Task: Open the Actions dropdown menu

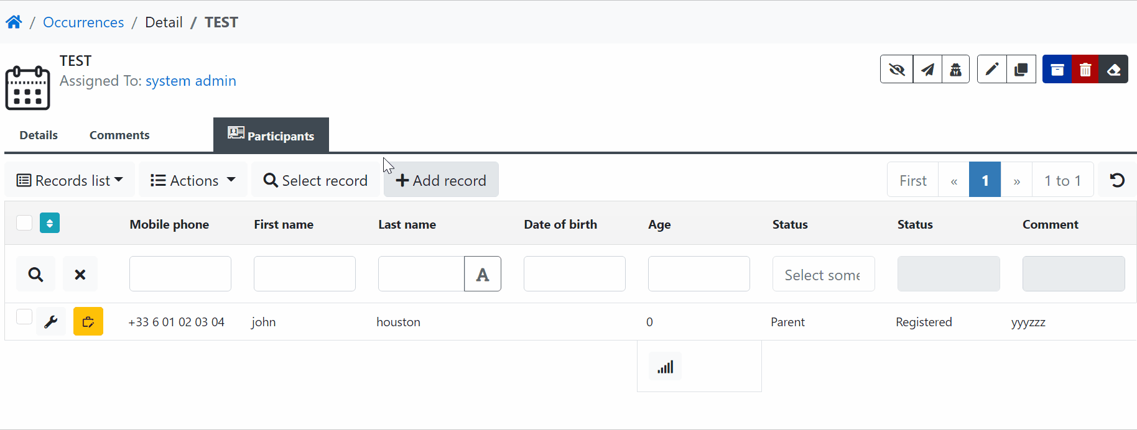Action: click(x=193, y=180)
